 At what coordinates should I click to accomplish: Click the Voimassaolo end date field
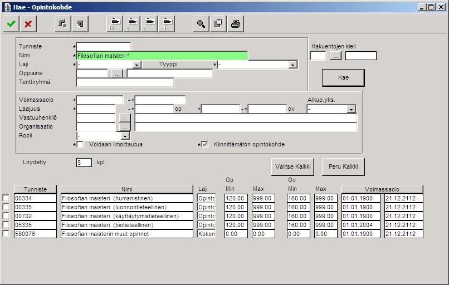click(160, 100)
